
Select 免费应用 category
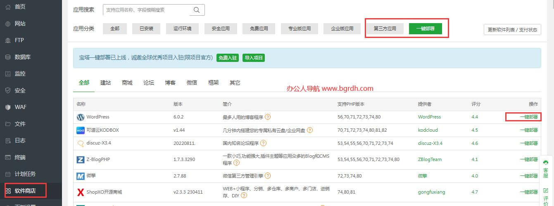pyautogui.click(x=259, y=28)
